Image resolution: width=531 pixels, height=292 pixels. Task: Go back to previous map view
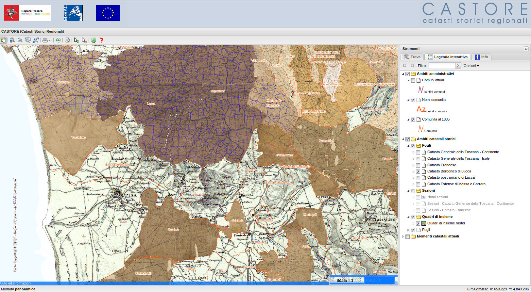[58, 40]
